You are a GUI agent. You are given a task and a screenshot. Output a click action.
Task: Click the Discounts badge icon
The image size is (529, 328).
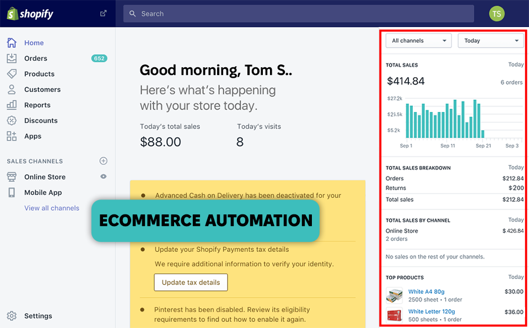(x=12, y=121)
